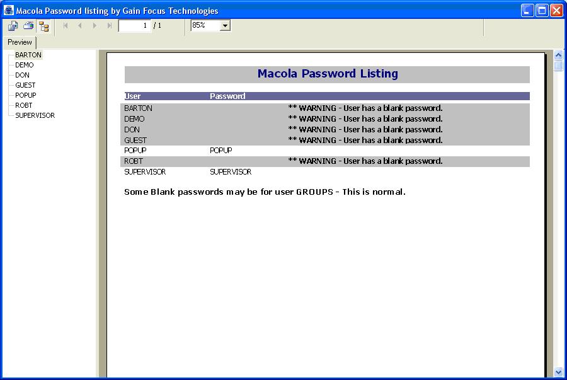Viewport: 567px width, 380px height.
Task: Click the 'Some Blank passwords may be' note
Action: tap(265, 192)
